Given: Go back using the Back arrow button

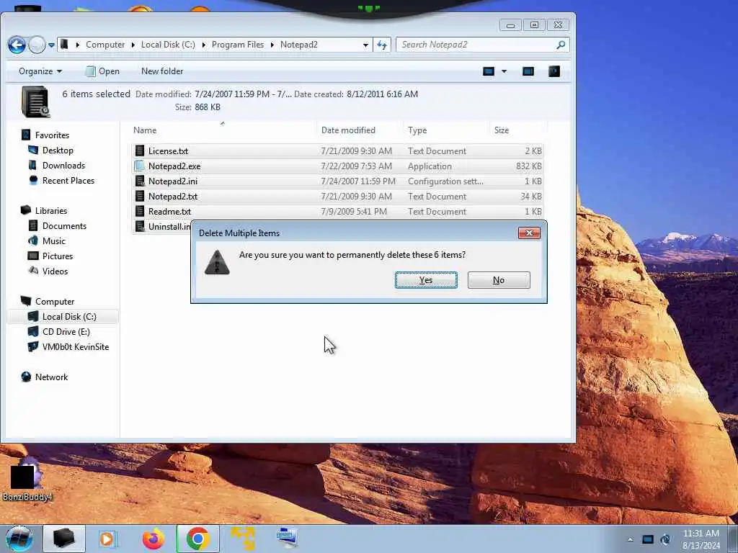Looking at the screenshot, I should [x=17, y=45].
